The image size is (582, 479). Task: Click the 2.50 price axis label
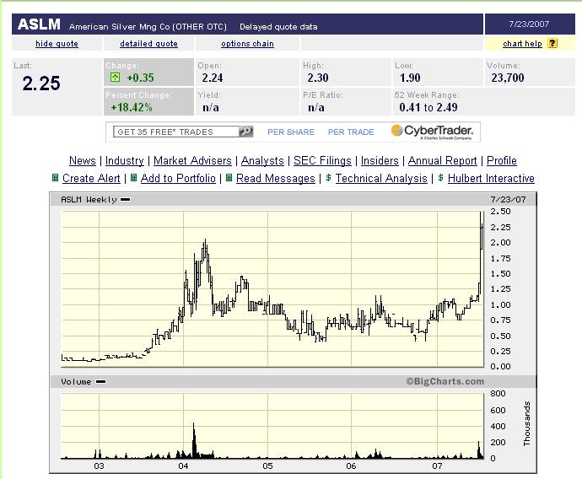[x=500, y=211]
